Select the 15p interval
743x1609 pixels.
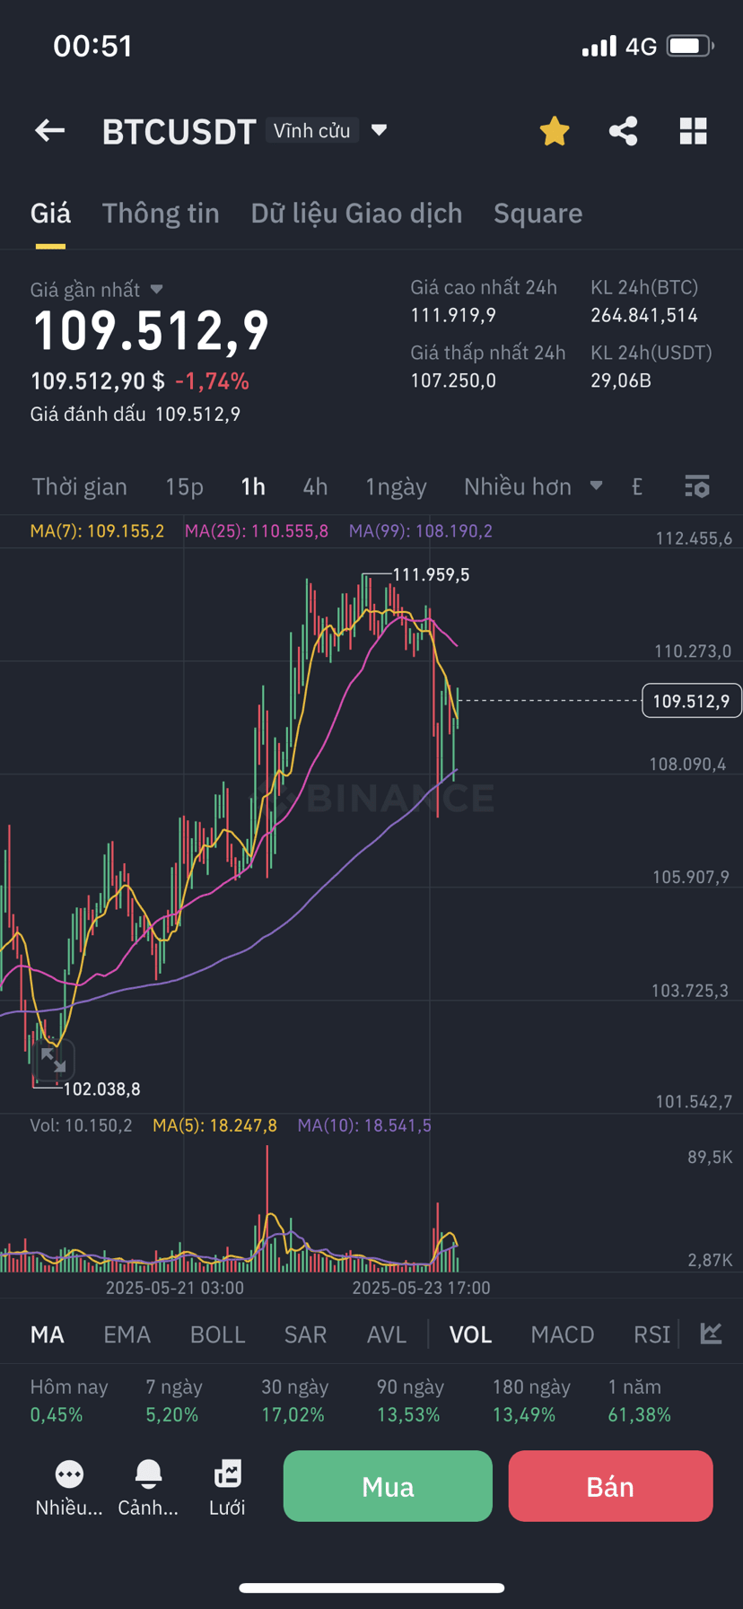(x=184, y=486)
